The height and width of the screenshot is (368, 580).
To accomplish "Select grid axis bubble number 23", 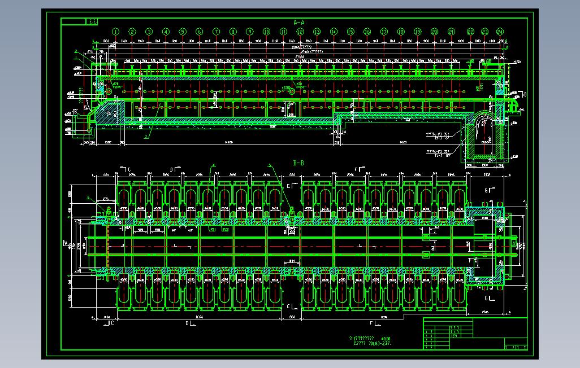I will click(485, 32).
